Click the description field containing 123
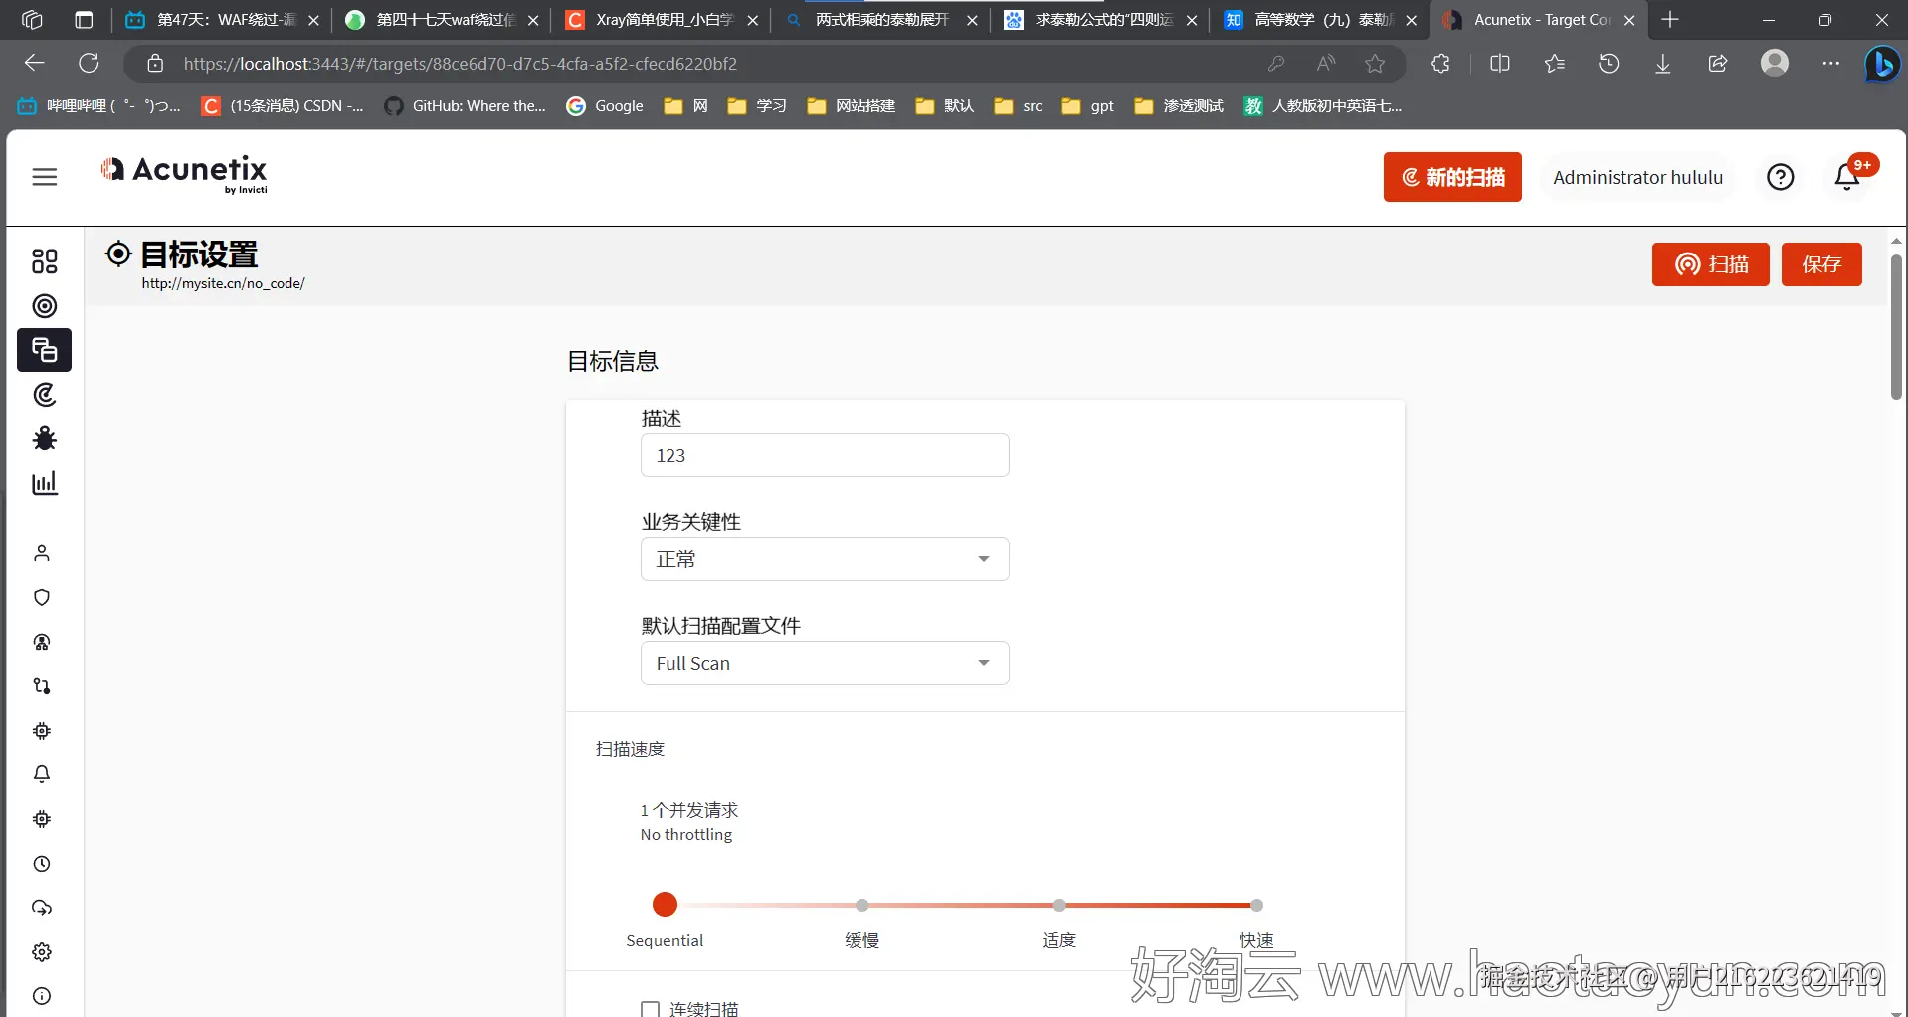The width and height of the screenshot is (1908, 1017). [x=825, y=455]
